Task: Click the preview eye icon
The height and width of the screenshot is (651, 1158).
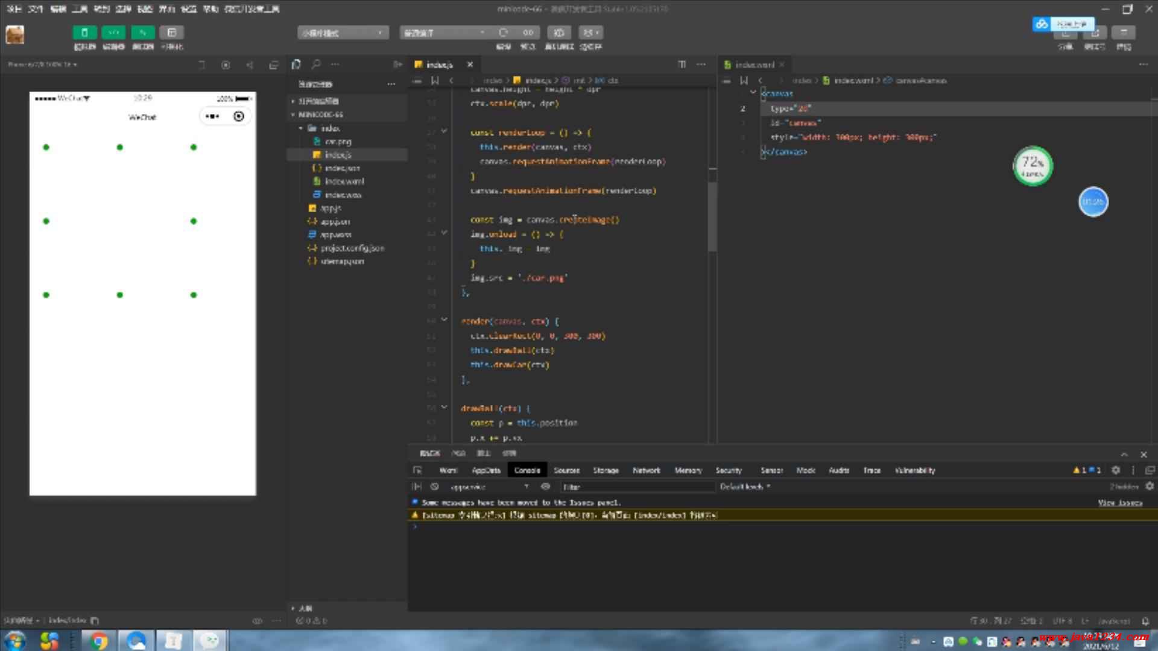Action: click(528, 33)
